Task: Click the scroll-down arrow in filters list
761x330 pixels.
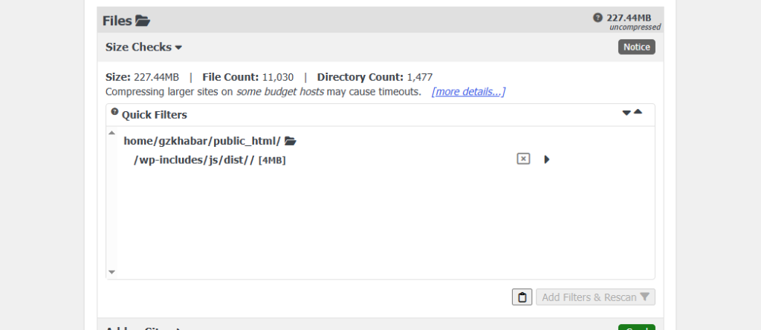Action: click(x=111, y=272)
